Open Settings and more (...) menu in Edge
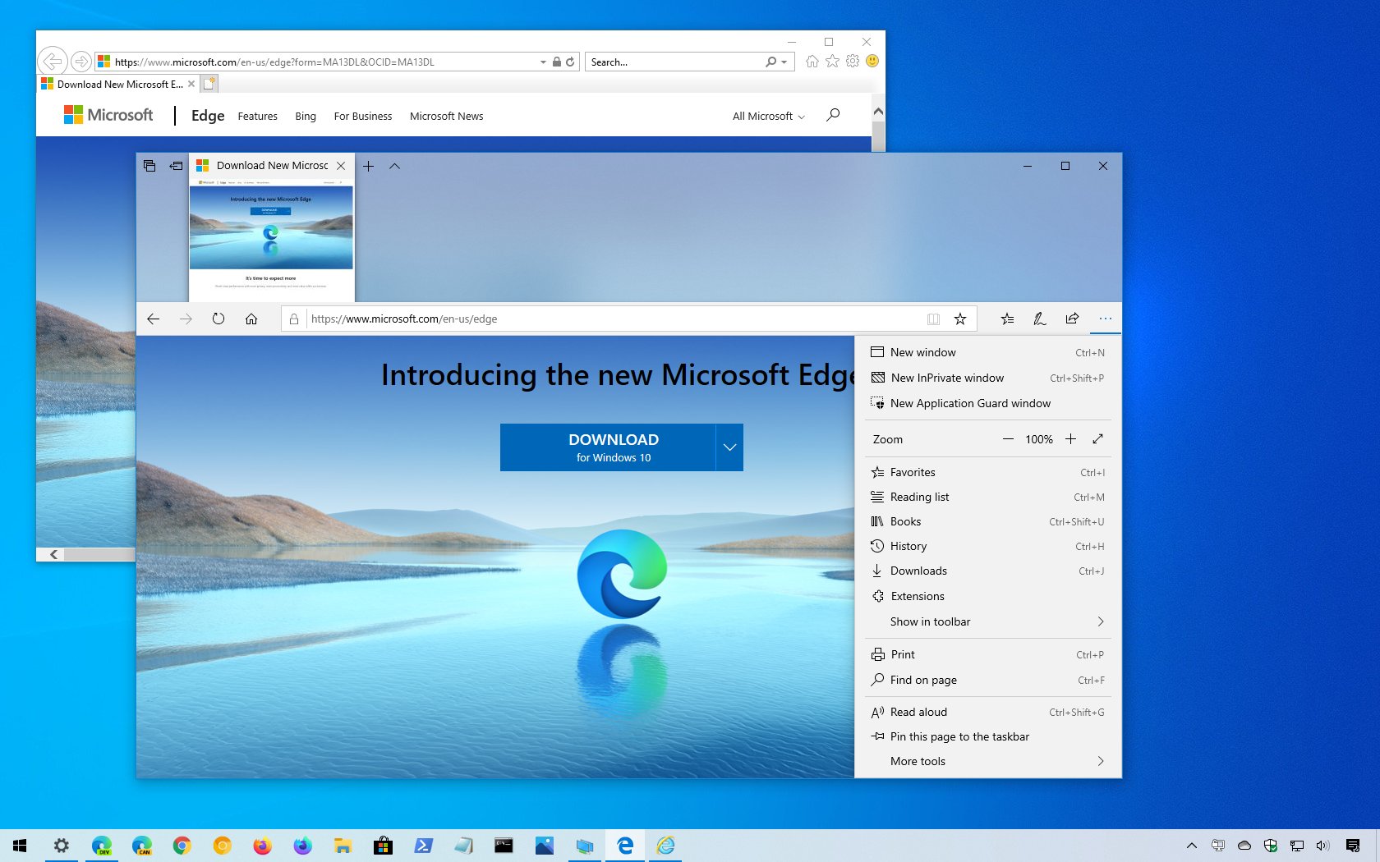Image resolution: width=1380 pixels, height=862 pixels. click(1105, 319)
